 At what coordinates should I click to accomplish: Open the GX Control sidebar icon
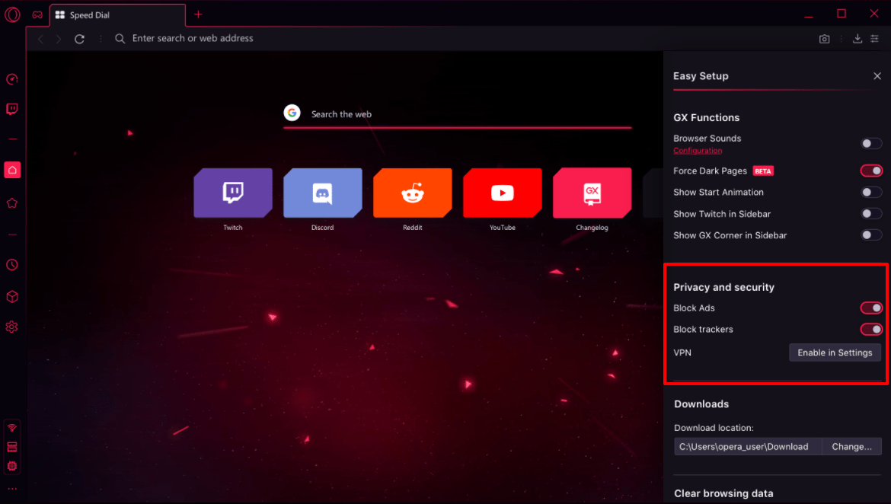coord(11,80)
